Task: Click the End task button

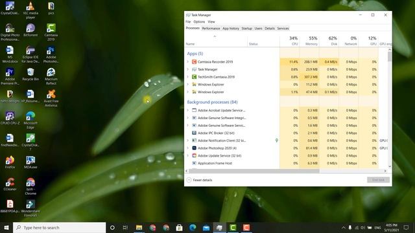Action: [378, 180]
